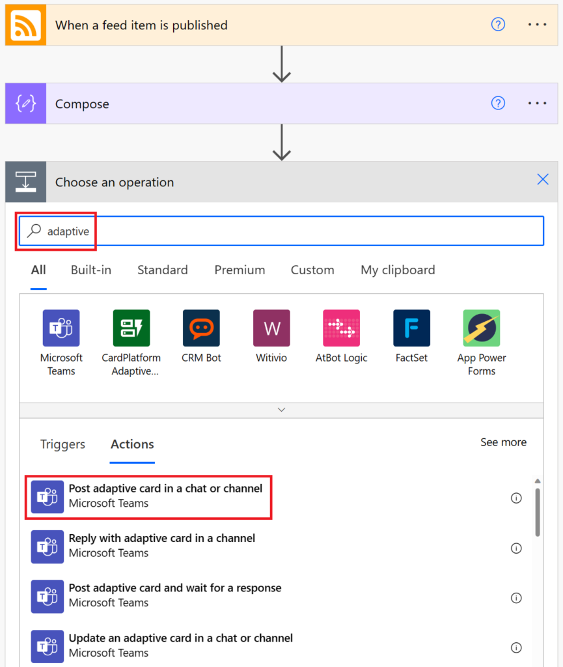The width and height of the screenshot is (563, 667).
Task: Click inside the operation search field
Action: tap(280, 231)
